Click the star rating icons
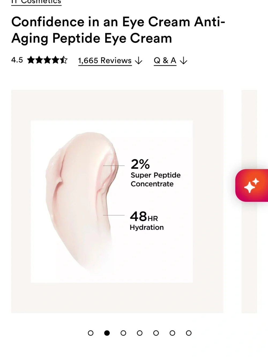 pyautogui.click(x=47, y=60)
